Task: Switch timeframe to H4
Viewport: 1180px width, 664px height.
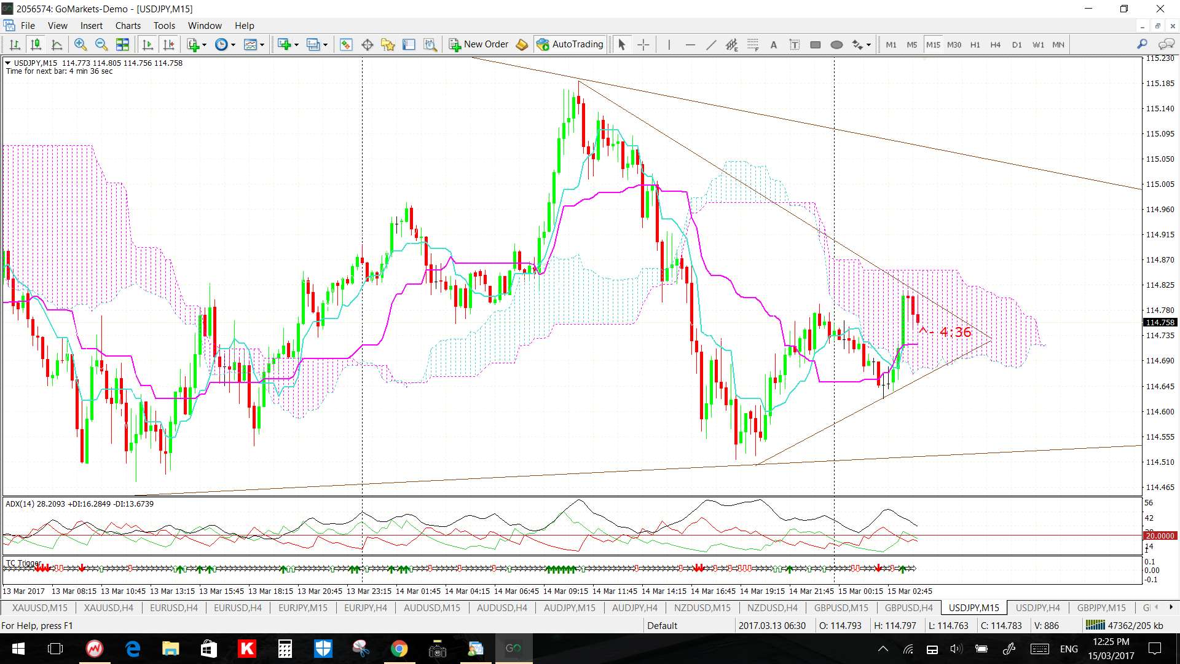Action: pyautogui.click(x=995, y=44)
